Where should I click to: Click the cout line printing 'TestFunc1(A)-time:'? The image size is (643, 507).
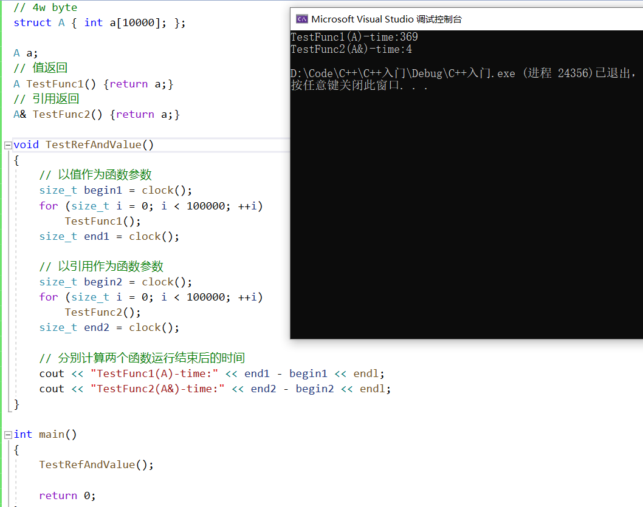[212, 373]
